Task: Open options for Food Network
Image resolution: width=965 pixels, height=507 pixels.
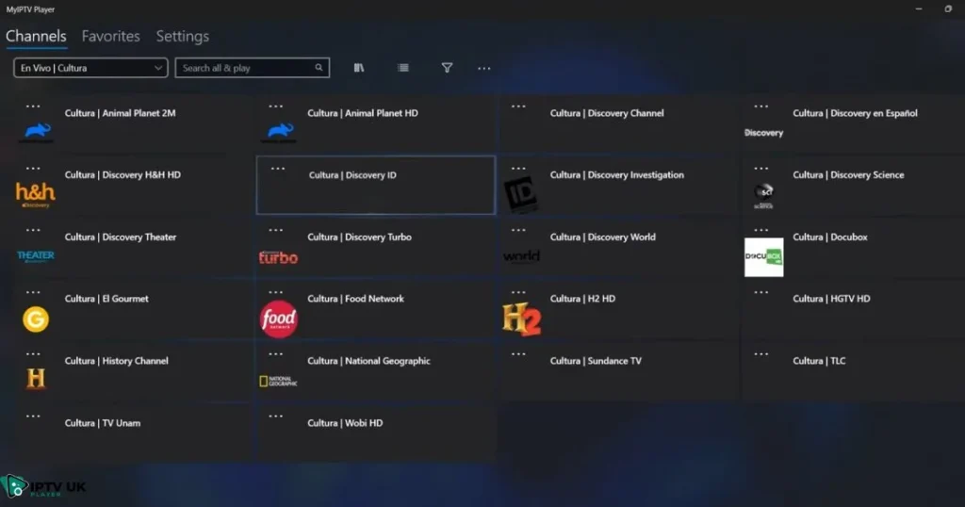Action: 276,292
